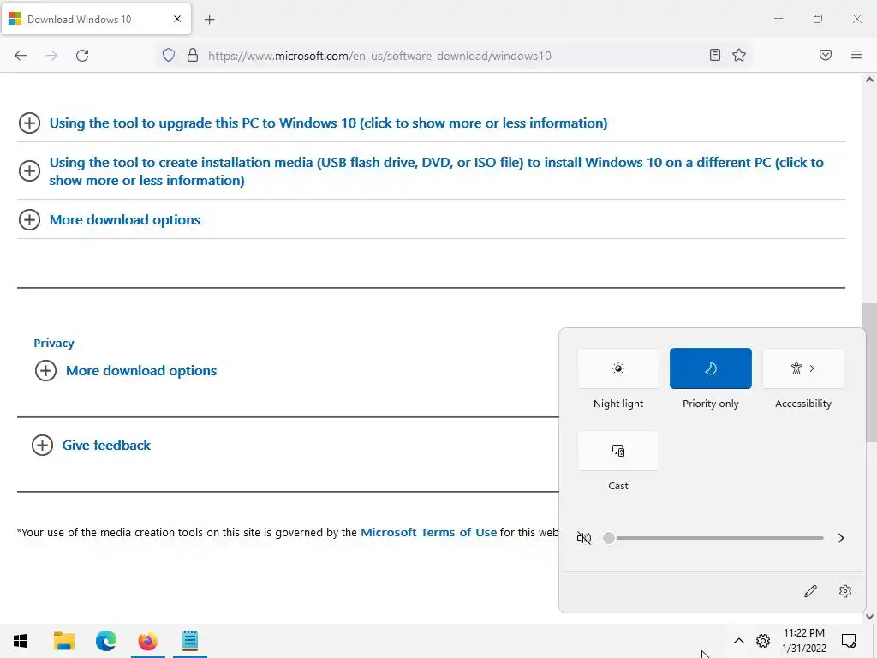Viewport: 877px width, 658px height.
Task: Open the Microsoft Terms of Use link
Action: (x=428, y=532)
